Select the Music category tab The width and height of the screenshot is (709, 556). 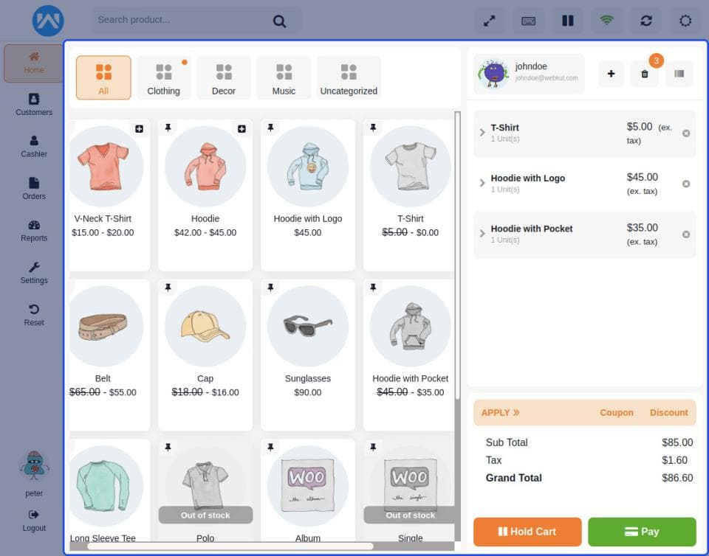pos(284,77)
